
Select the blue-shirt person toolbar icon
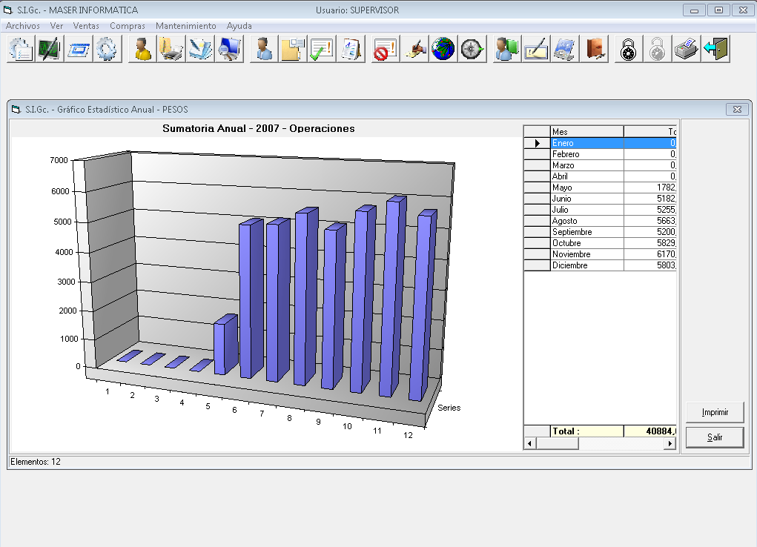[264, 49]
